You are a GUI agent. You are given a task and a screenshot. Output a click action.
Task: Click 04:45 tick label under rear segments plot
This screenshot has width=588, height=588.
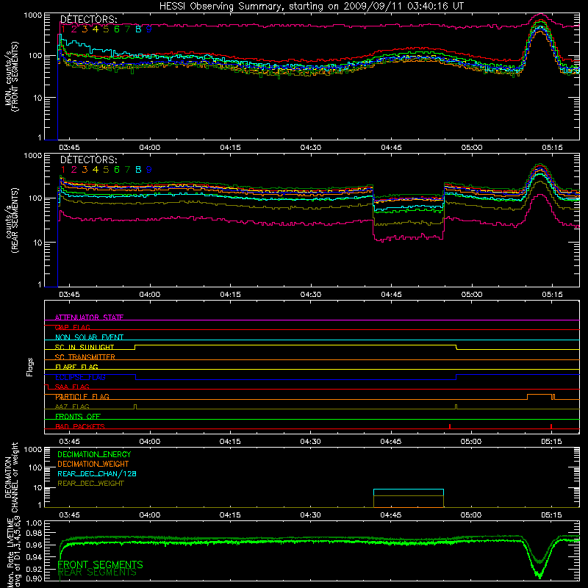pos(391,295)
